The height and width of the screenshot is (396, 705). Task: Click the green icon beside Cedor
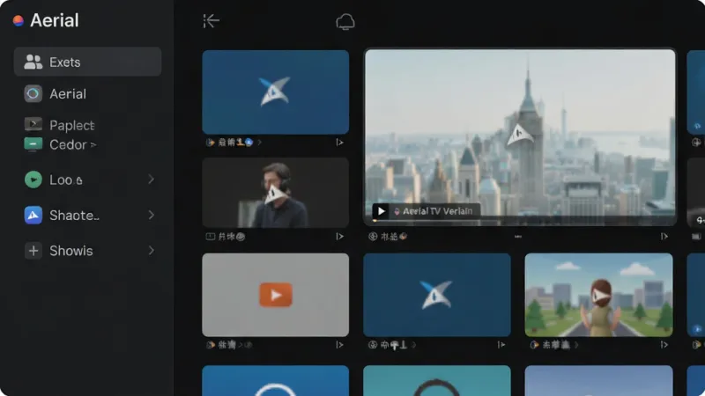(x=33, y=144)
